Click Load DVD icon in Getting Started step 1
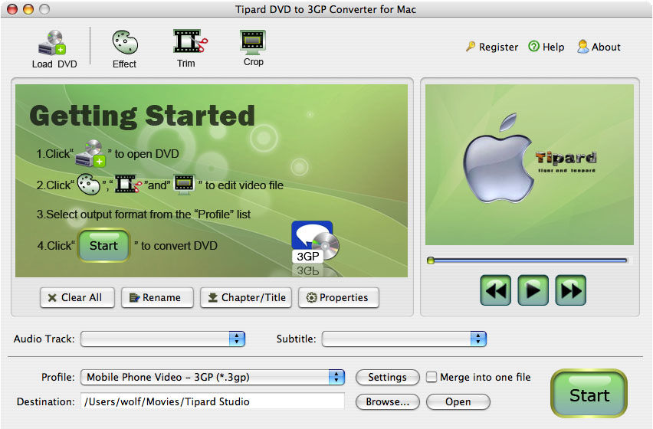Screen dimensions: 653x429 point(90,153)
